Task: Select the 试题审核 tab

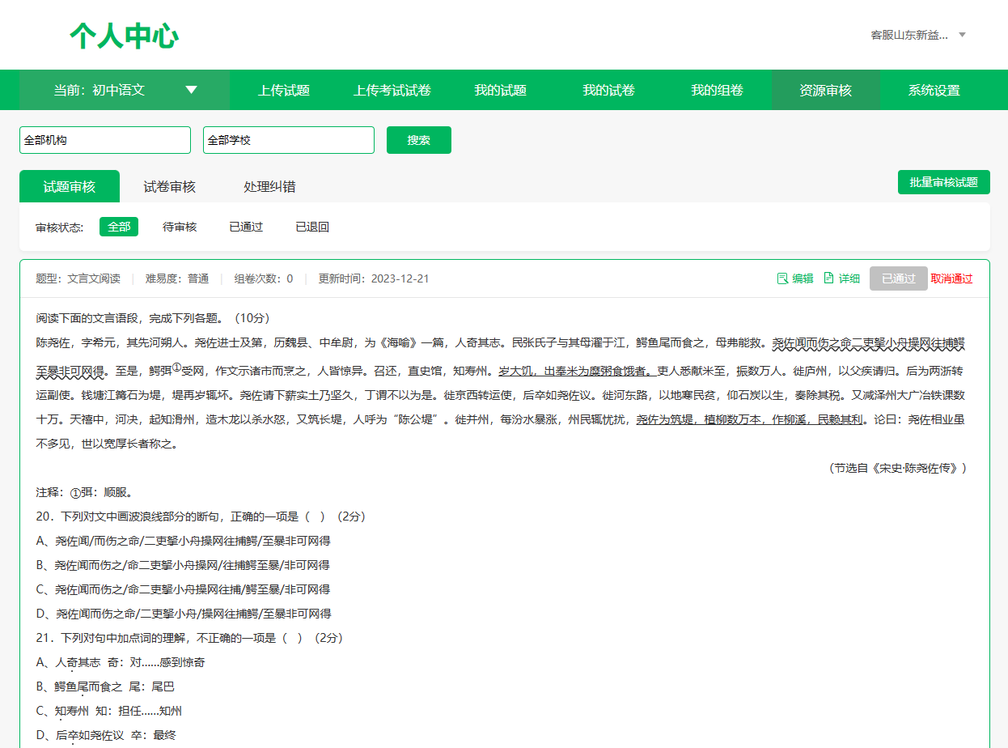Action: (69, 186)
